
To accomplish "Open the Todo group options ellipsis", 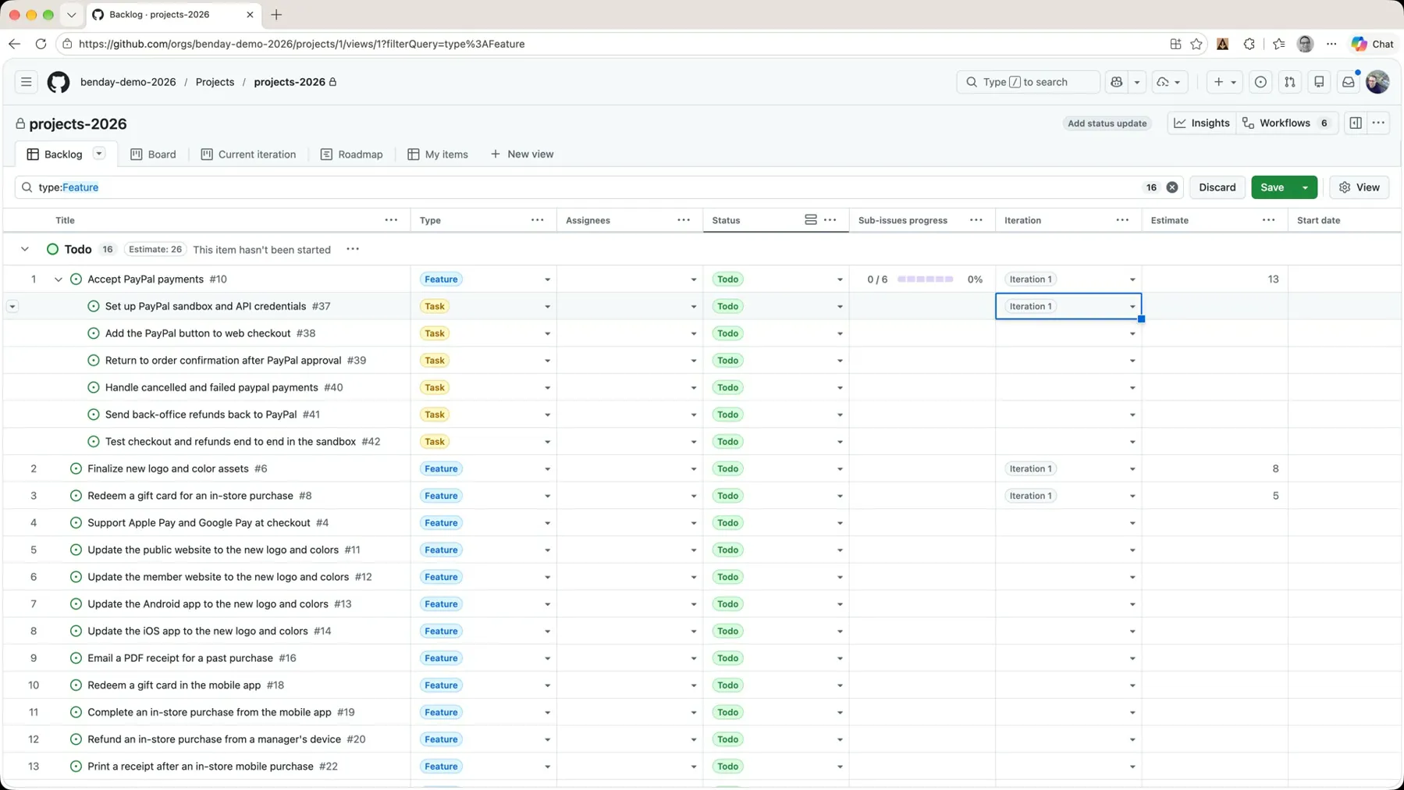I will [353, 249].
